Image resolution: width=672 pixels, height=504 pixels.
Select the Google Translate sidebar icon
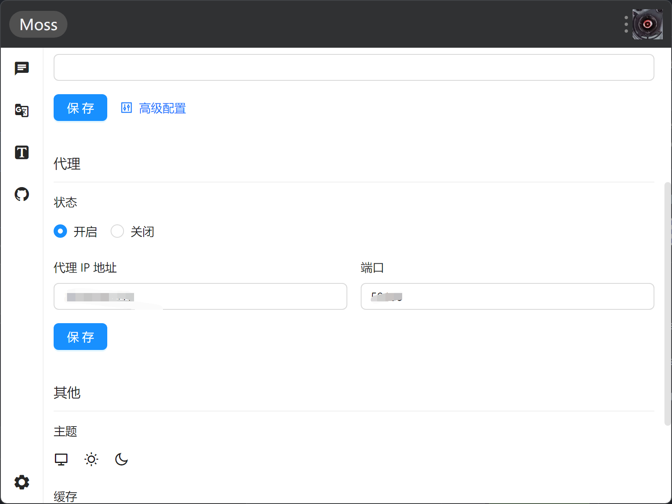click(x=21, y=111)
